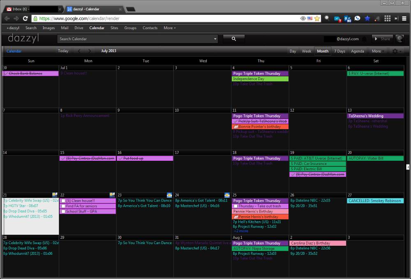Click the cake icon on Pennie Harris's birthday
Image resolution: width=411 pixels, height=279 pixels.
[236, 217]
